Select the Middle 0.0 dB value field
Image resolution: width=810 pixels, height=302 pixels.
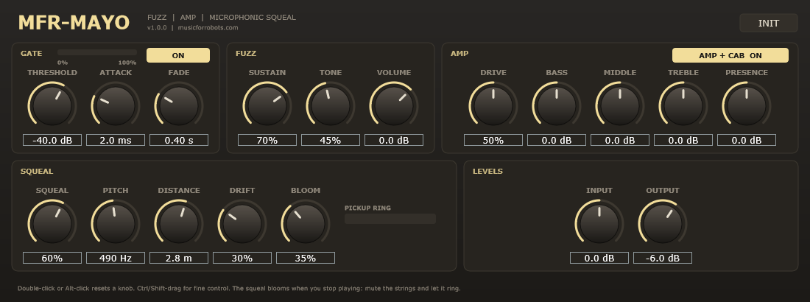click(x=620, y=140)
